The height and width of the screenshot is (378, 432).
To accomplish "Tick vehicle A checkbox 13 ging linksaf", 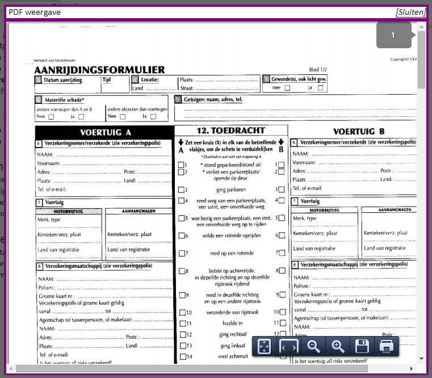I will point(183,346).
